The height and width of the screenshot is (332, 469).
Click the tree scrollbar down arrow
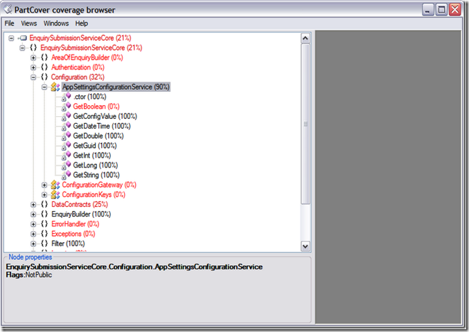306,247
